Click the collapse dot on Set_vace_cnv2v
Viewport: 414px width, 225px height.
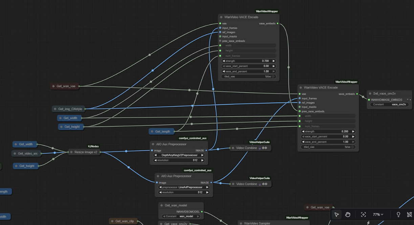[370, 93]
